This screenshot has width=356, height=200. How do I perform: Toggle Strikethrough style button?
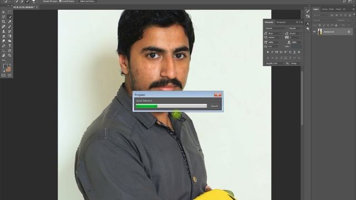299,52
